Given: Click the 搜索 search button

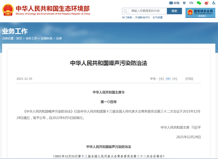Looking at the screenshot, I should [174, 11].
